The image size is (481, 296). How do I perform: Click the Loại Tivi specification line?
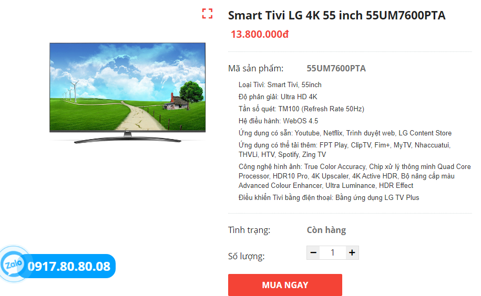(280, 85)
